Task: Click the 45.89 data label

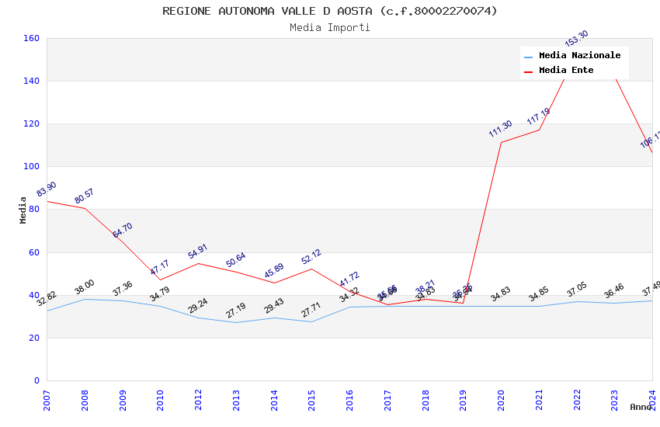Action: [x=274, y=270]
